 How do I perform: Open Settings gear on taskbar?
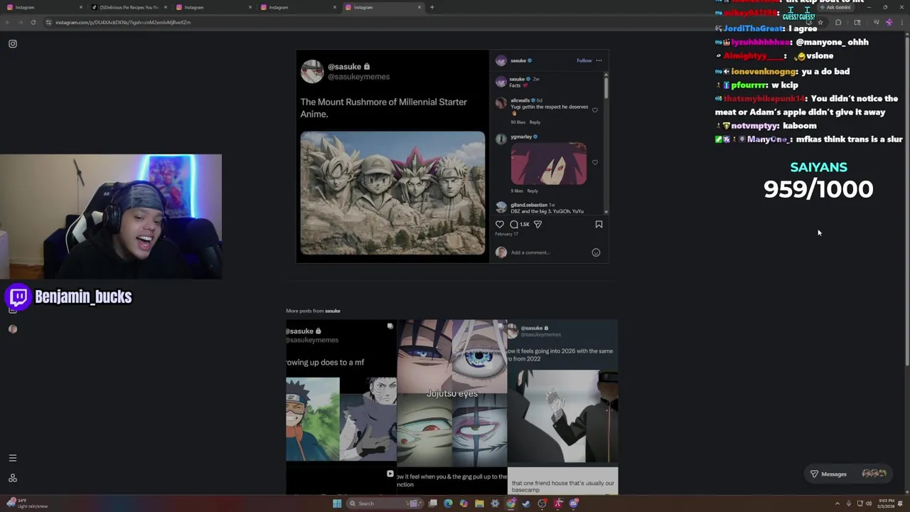[x=495, y=503]
